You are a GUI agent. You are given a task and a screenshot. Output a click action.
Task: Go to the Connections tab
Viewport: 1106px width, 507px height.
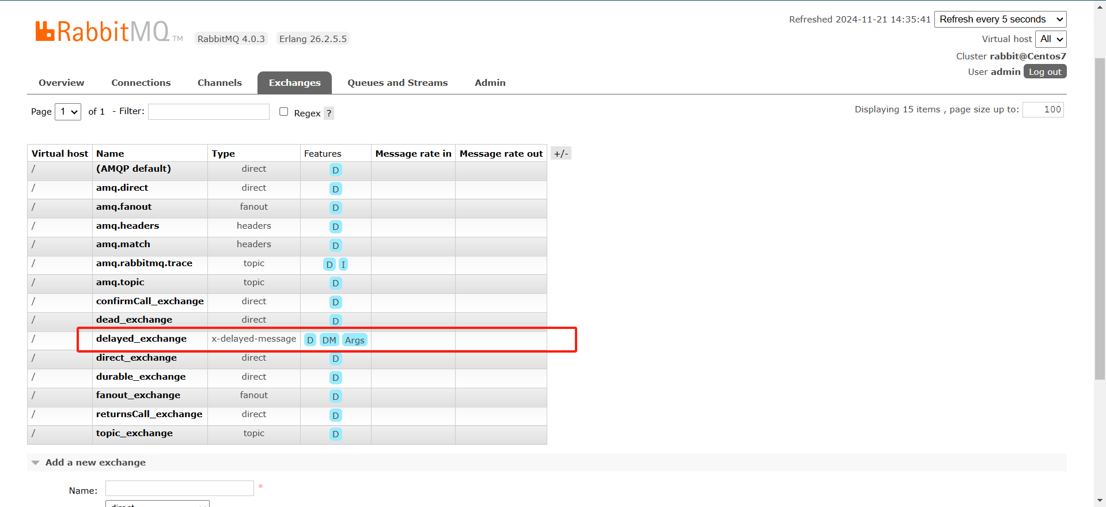click(x=141, y=82)
